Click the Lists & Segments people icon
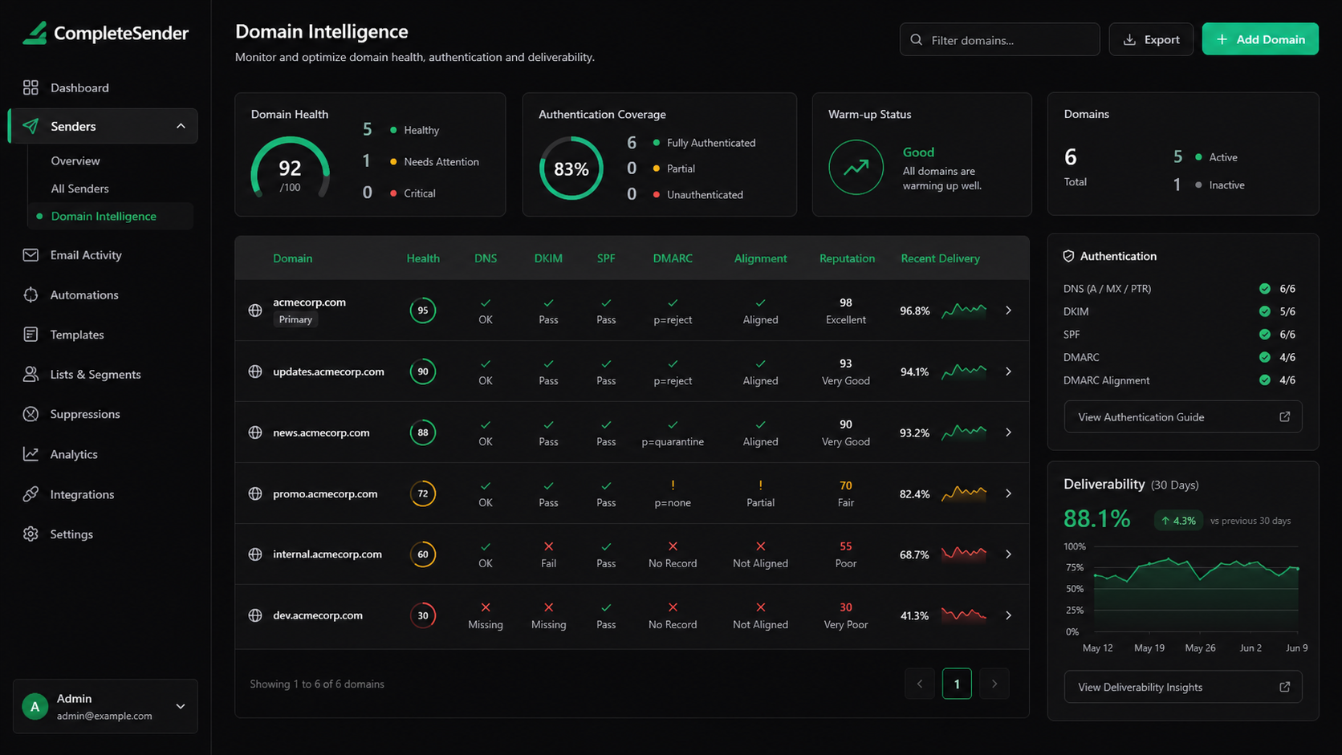The width and height of the screenshot is (1342, 755). (x=31, y=374)
